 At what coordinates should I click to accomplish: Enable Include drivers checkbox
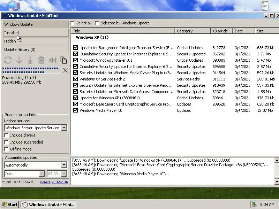pos(6,135)
